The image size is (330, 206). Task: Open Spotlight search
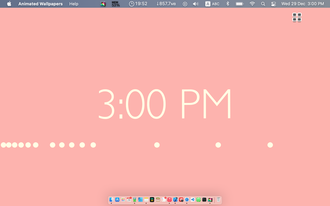pos(263,4)
